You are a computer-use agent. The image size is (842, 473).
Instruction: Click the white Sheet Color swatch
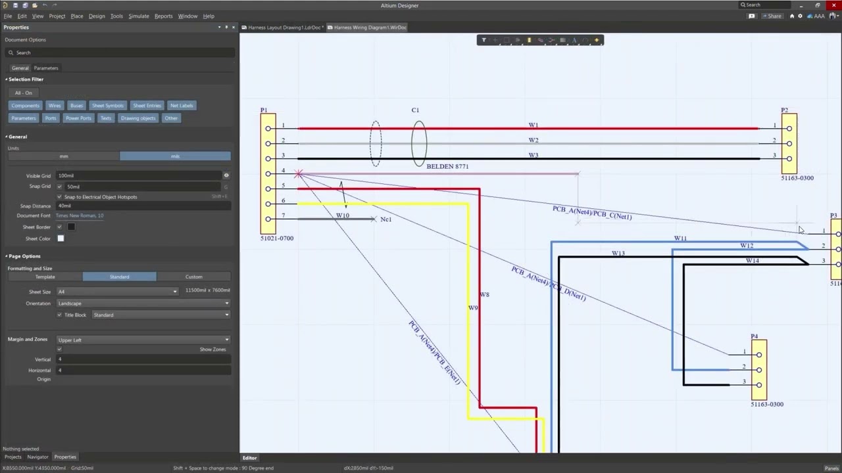tap(61, 238)
